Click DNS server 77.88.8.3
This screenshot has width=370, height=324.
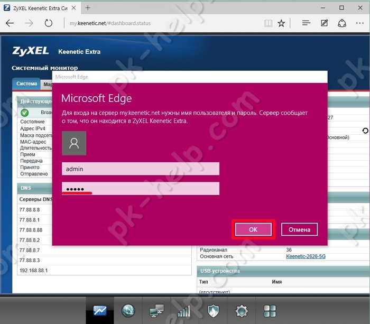point(30,260)
